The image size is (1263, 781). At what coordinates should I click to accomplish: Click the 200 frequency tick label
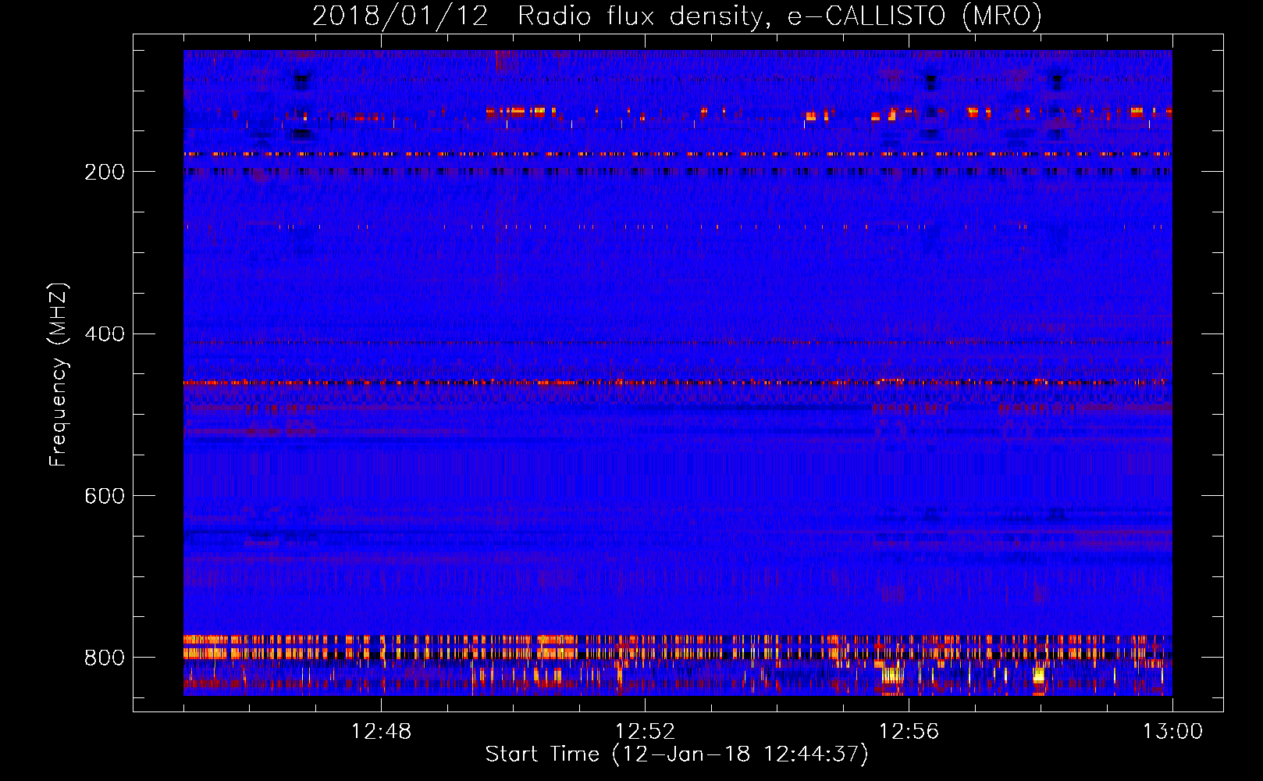pyautogui.click(x=105, y=172)
